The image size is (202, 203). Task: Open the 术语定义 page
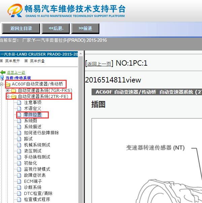(33, 108)
